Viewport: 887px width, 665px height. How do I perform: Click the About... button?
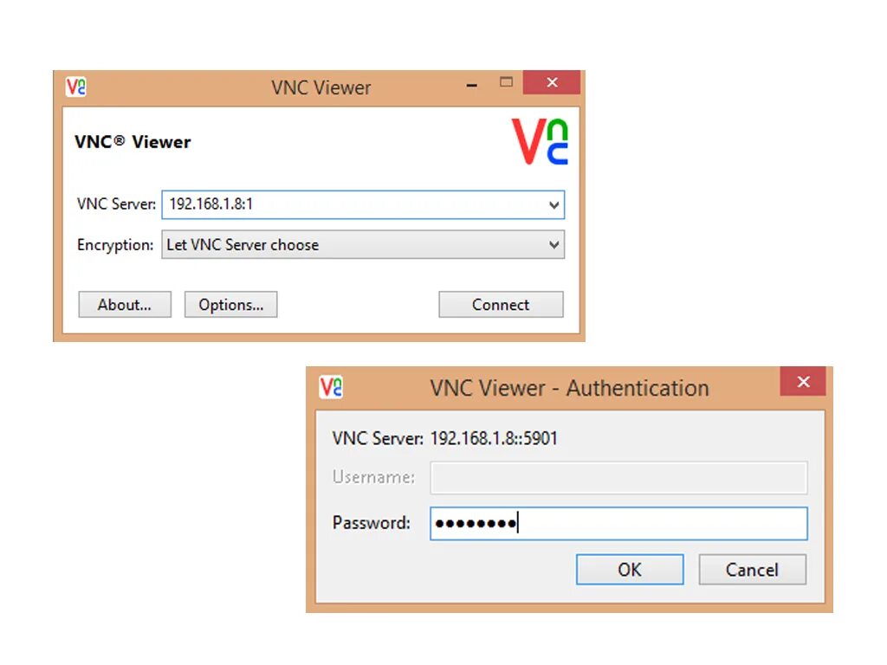coord(125,305)
